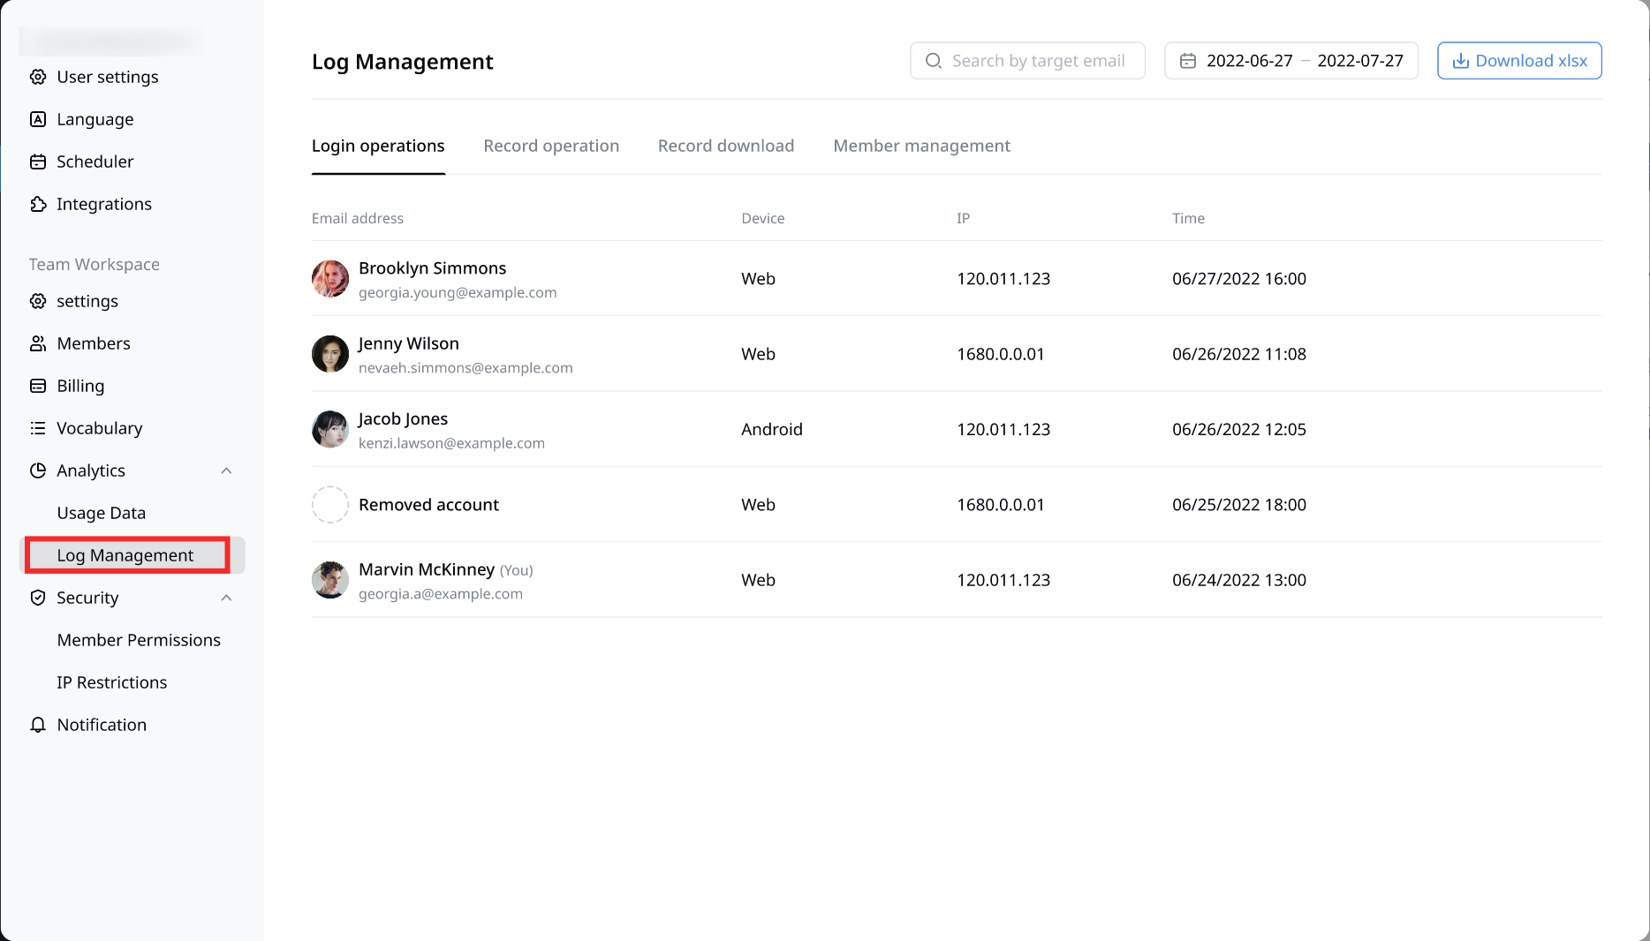Select the Members icon under Team Workspace

(x=38, y=343)
